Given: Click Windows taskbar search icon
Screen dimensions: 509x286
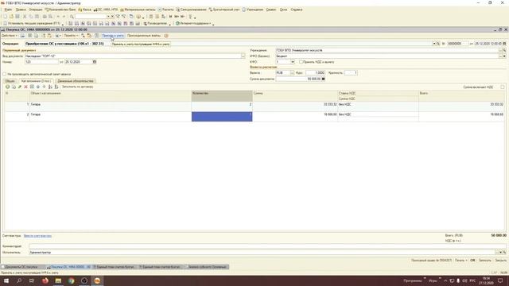Looking at the screenshot, I should [x=19, y=280].
